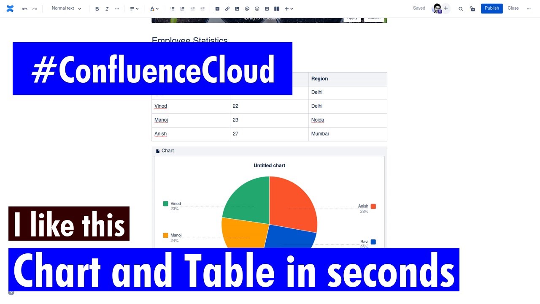Viewport: 540px width, 304px height.
Task: Open the text alignment dropdown
Action: [x=133, y=8]
